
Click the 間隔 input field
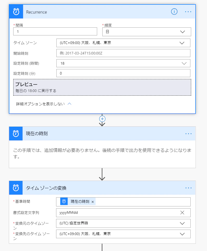point(55,32)
